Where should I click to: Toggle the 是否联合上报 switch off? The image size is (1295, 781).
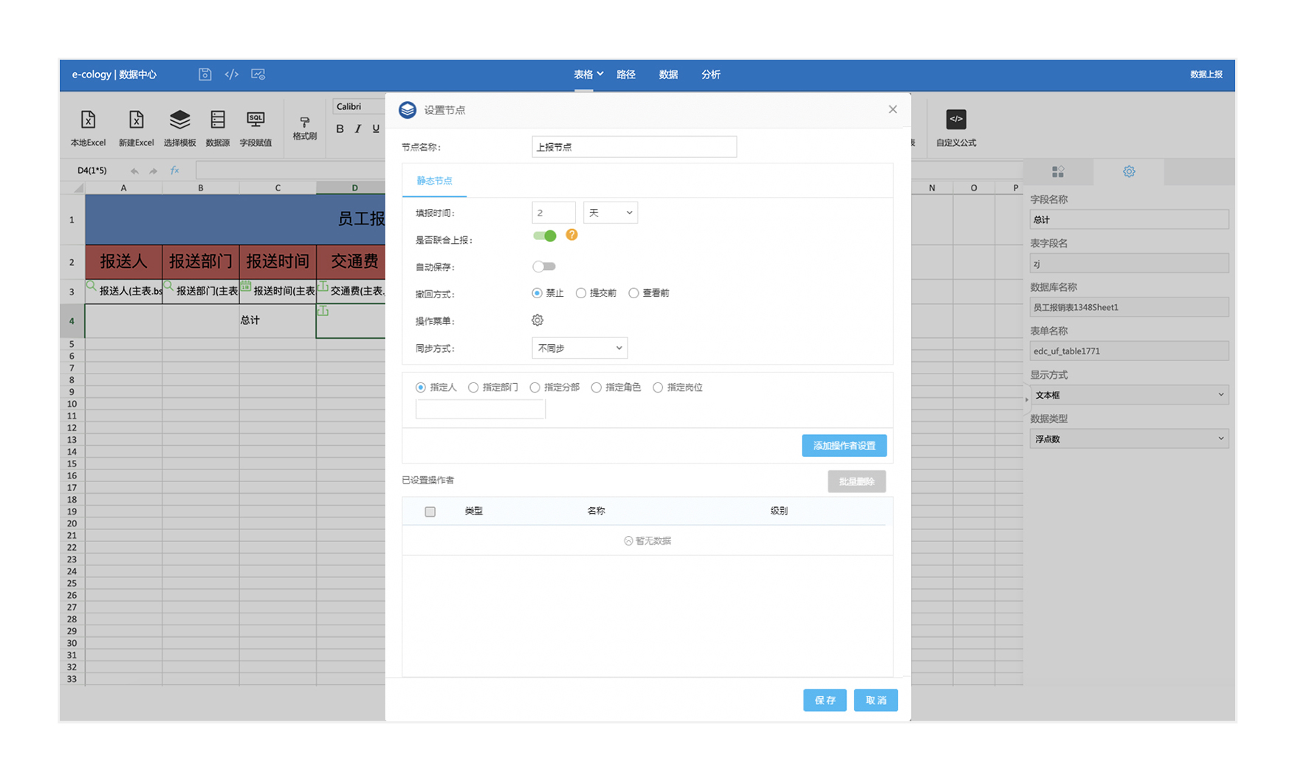544,236
